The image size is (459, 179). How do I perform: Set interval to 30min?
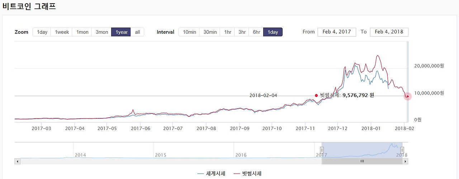[210, 32]
